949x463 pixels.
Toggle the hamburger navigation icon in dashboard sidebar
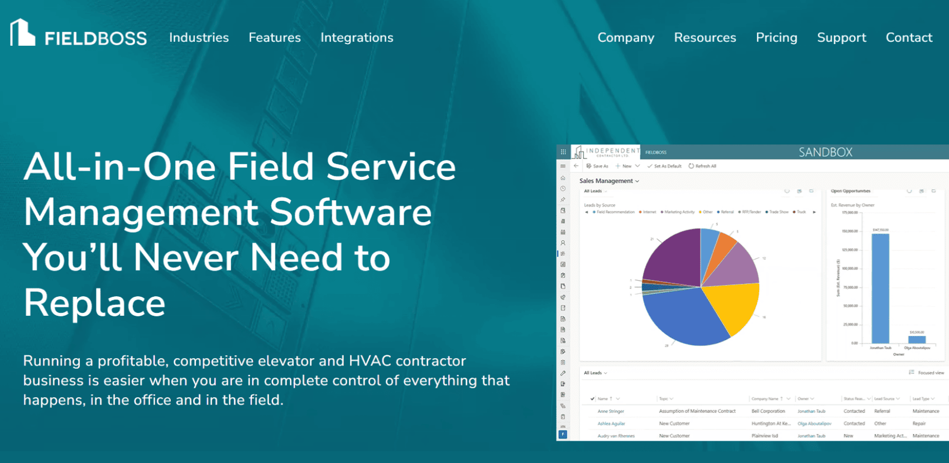click(x=563, y=166)
